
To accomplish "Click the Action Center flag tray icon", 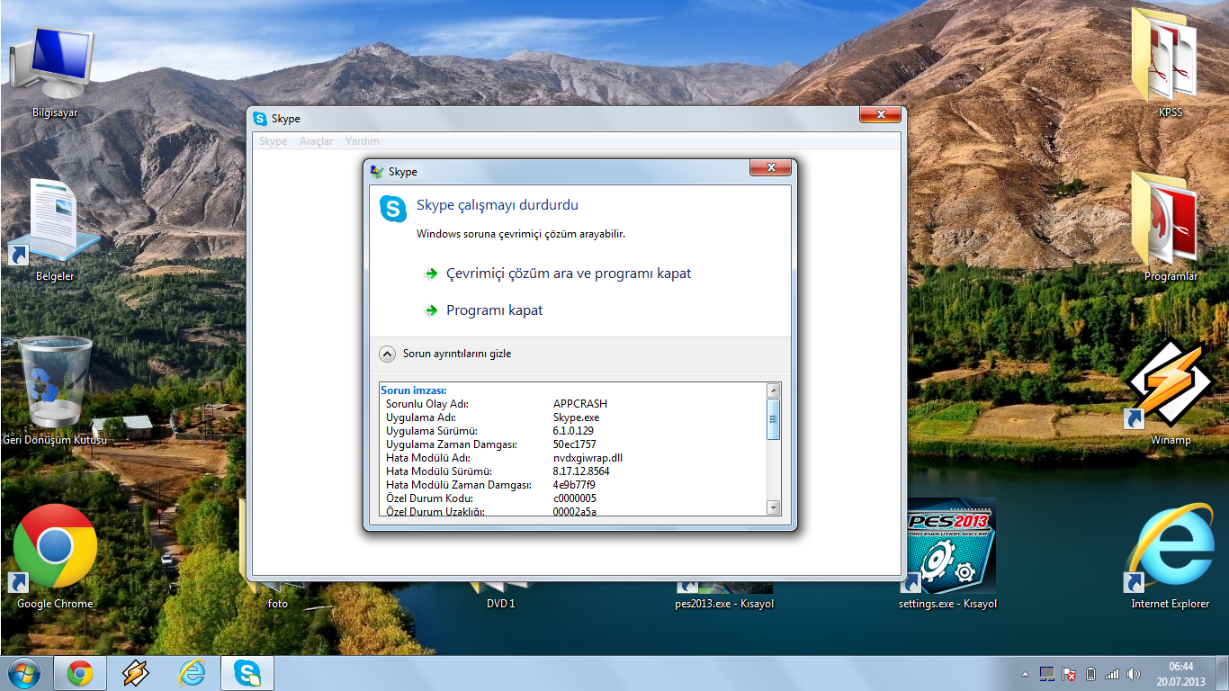I will pyautogui.click(x=1069, y=674).
